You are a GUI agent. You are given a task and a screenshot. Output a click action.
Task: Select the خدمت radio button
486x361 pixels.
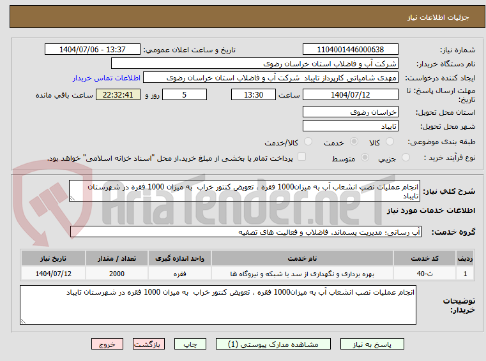click(x=354, y=142)
